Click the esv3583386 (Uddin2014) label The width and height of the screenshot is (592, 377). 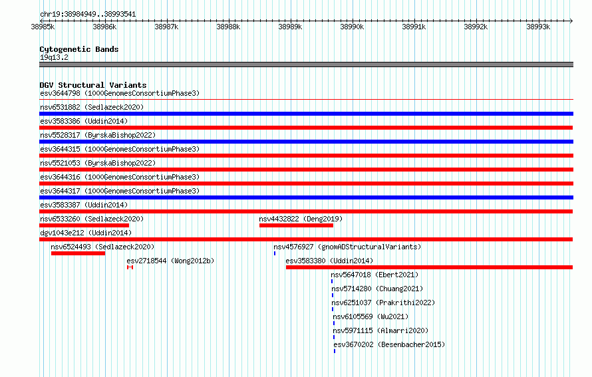click(x=84, y=121)
